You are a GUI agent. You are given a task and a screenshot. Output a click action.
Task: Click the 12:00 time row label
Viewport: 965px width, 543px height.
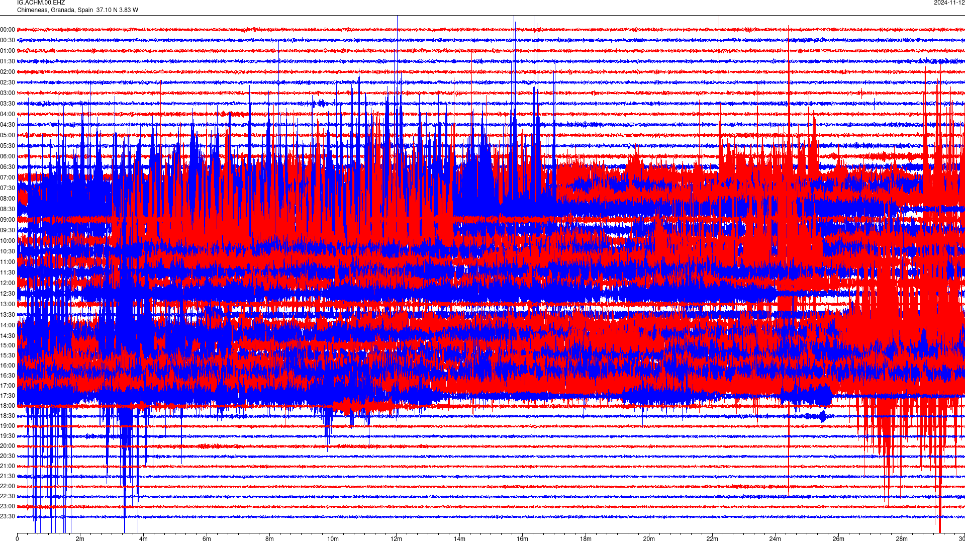click(8, 283)
